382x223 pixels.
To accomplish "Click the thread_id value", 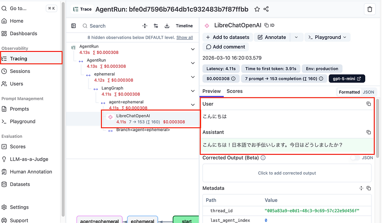I will click(x=312, y=211).
